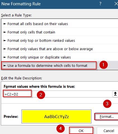
Task: Click the collapse dialog range selector icon
Action: [x=115, y=94]
